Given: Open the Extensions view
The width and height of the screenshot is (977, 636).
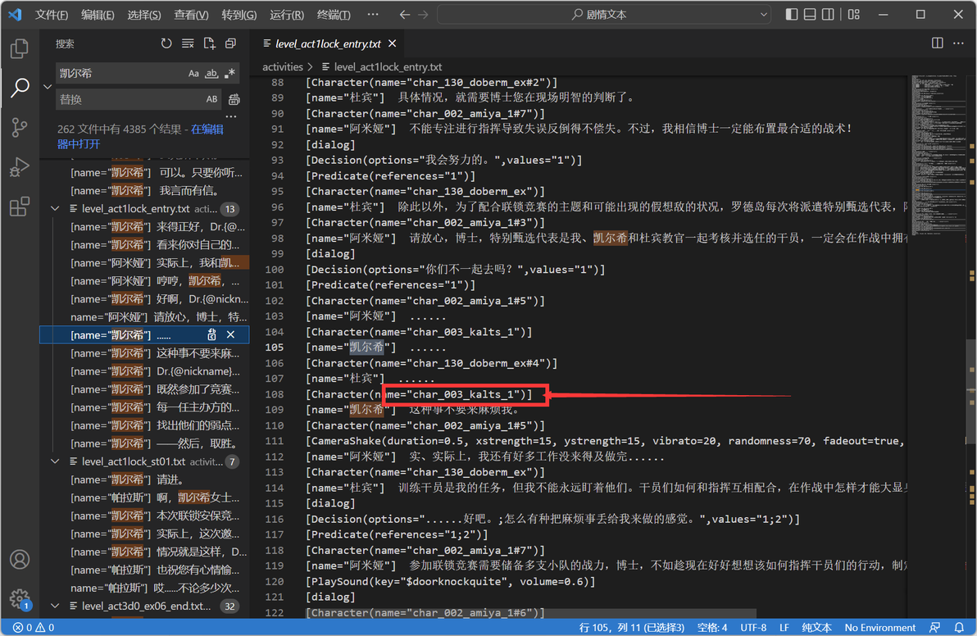Looking at the screenshot, I should (20, 207).
